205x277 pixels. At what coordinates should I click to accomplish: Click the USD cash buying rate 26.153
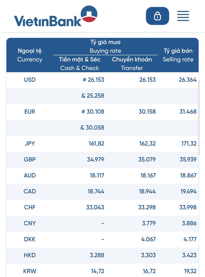[93, 80]
